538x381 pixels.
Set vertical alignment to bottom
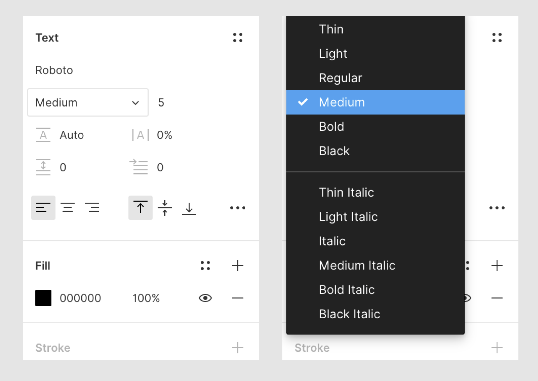(189, 208)
